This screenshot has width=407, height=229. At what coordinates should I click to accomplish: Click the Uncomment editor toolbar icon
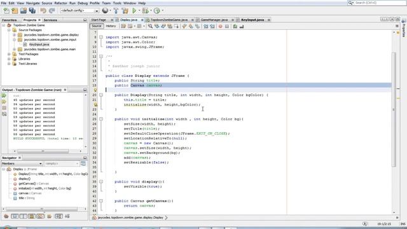coord(242,26)
